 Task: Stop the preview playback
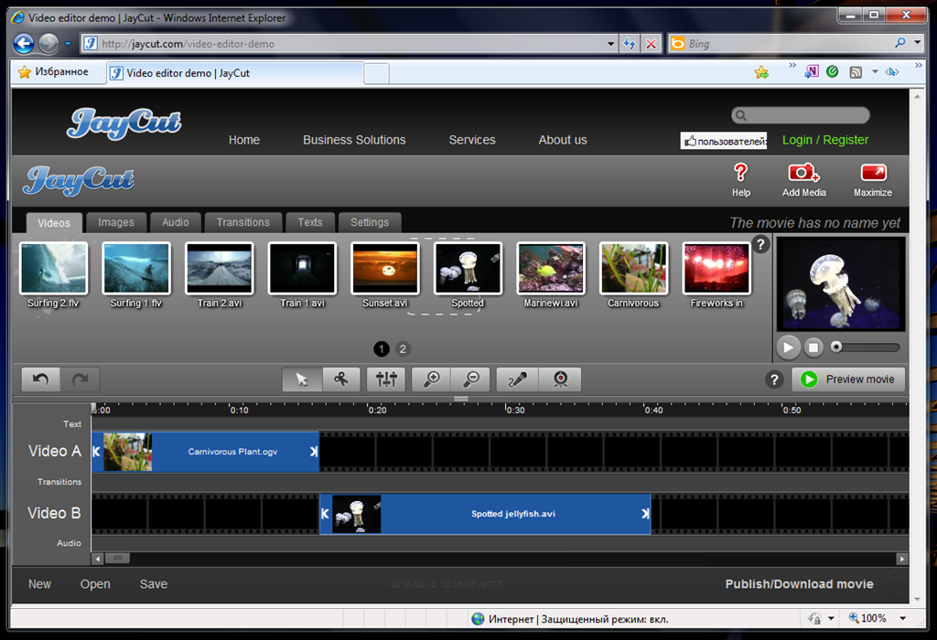tap(813, 347)
